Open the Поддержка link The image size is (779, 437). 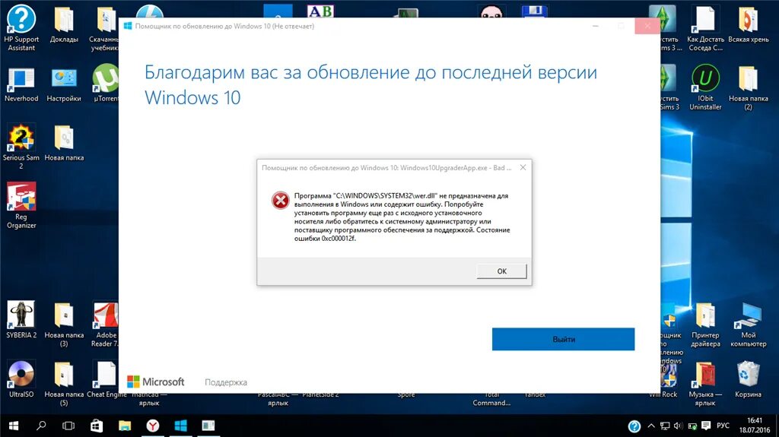(x=225, y=382)
